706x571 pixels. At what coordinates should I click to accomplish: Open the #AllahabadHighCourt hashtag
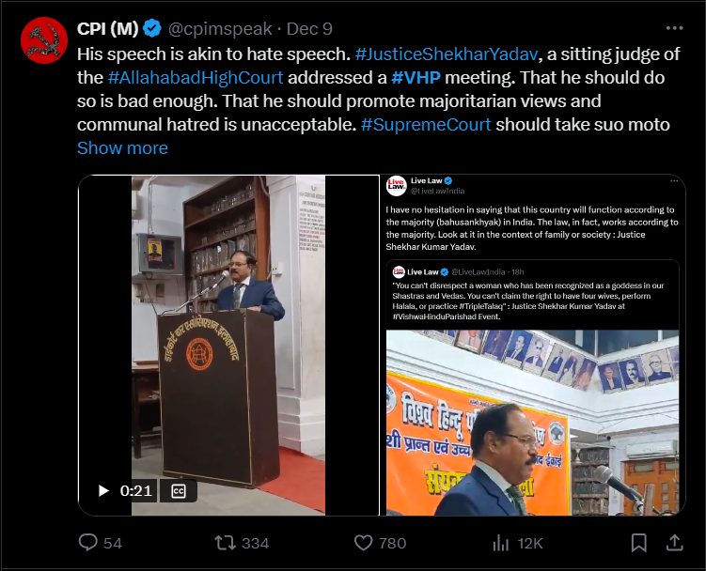(x=196, y=77)
